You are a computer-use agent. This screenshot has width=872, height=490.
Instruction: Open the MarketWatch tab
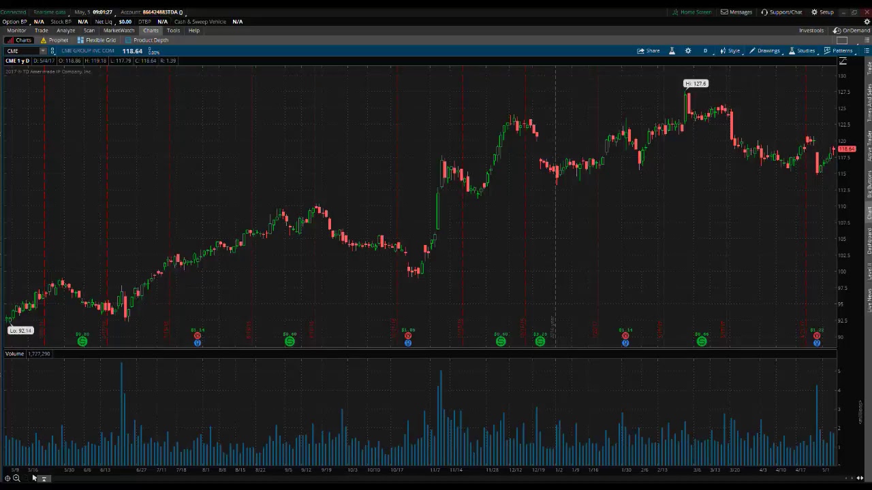coord(119,31)
